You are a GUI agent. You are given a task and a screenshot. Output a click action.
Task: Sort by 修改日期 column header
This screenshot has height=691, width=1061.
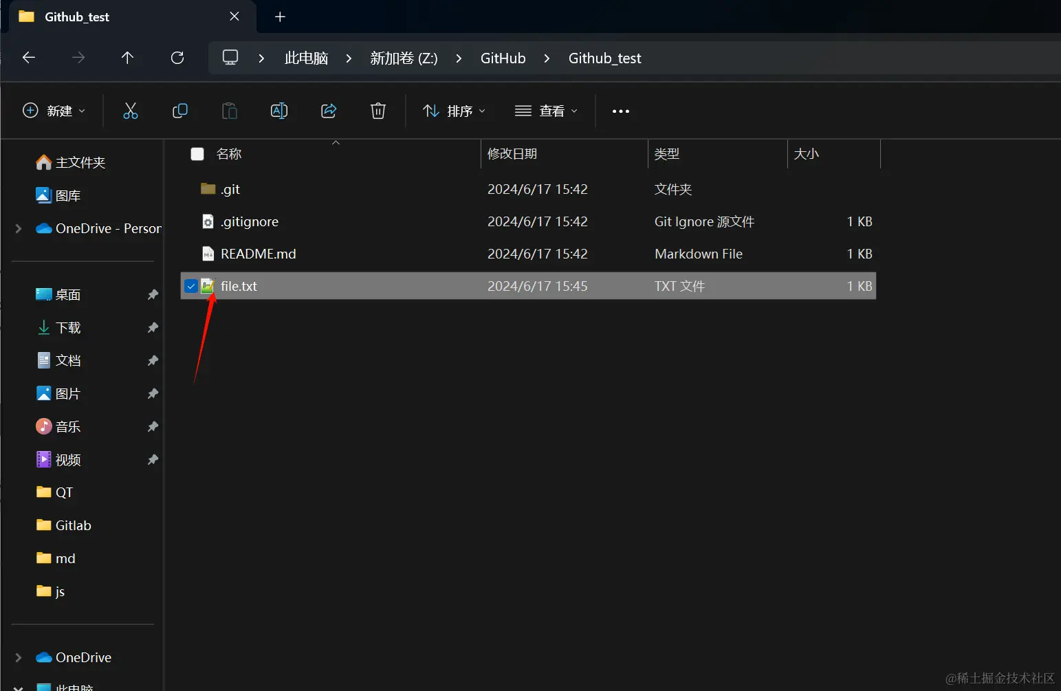coord(512,154)
